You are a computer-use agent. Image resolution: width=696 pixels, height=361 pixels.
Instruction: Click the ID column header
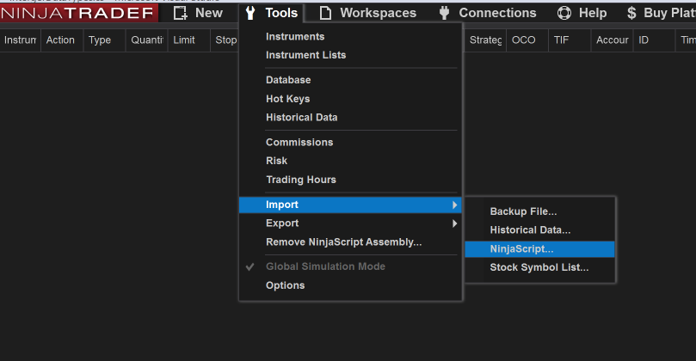654,40
